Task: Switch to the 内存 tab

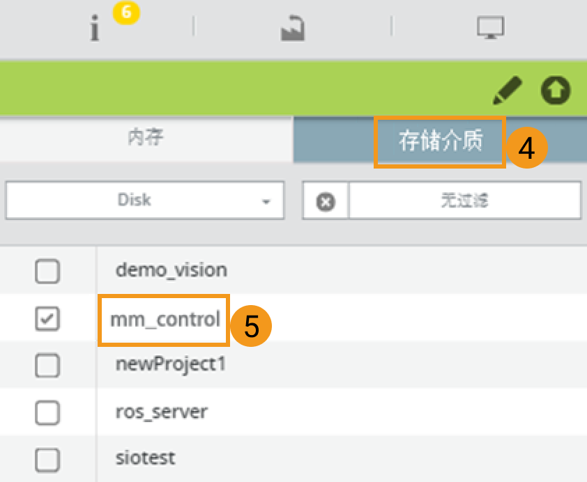Action: coord(146,137)
